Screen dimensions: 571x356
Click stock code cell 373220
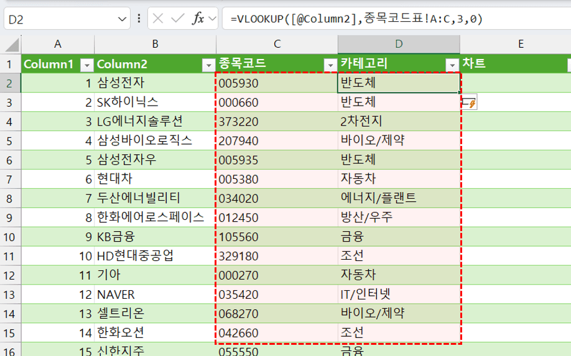[x=277, y=122]
